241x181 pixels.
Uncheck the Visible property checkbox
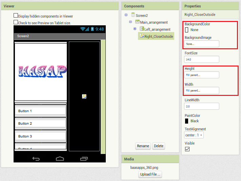[x=187, y=149]
